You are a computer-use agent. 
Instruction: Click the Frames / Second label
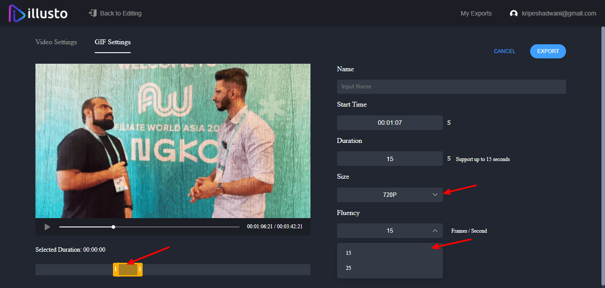point(469,231)
